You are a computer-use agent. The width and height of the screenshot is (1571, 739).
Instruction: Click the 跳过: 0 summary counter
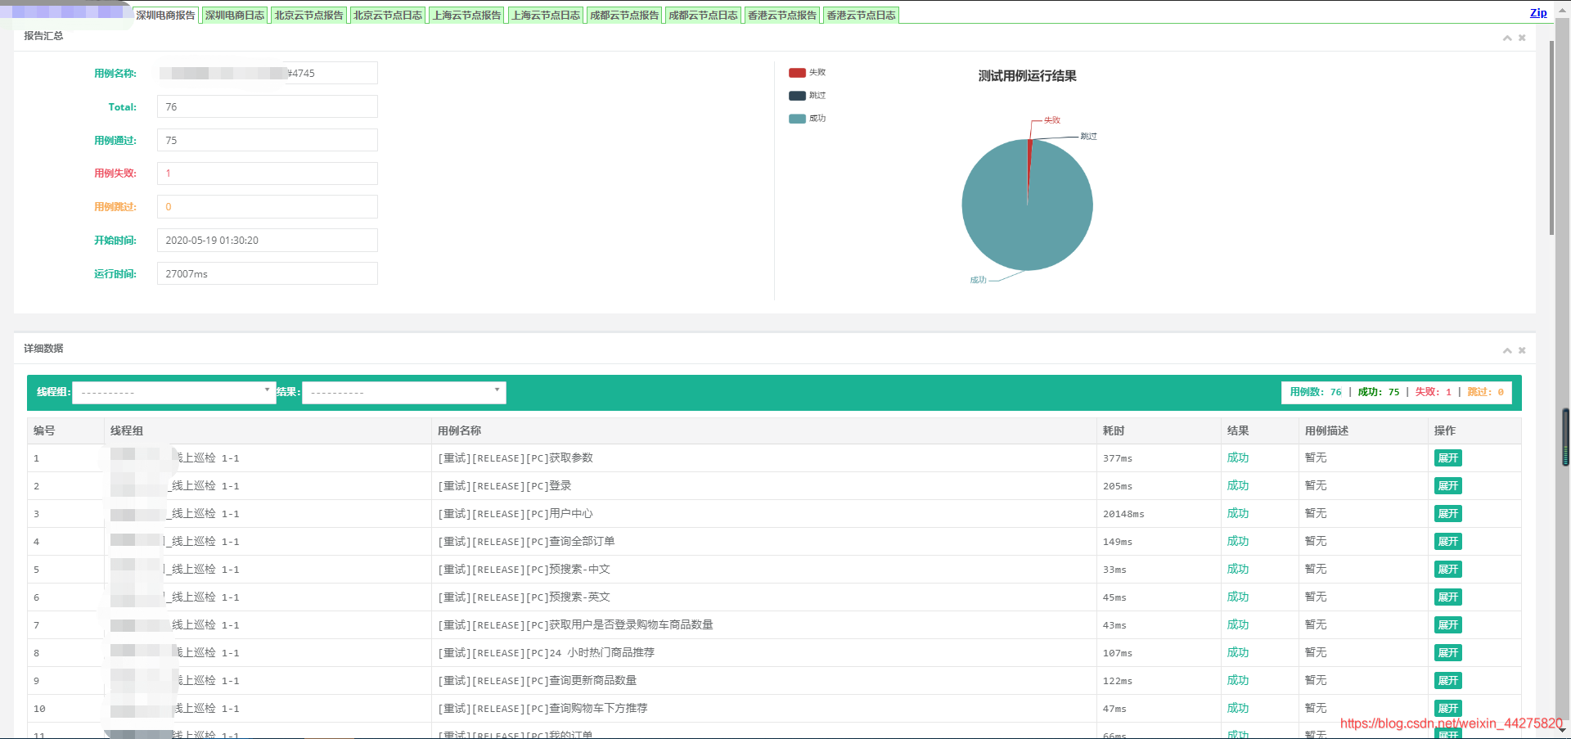click(x=1485, y=392)
